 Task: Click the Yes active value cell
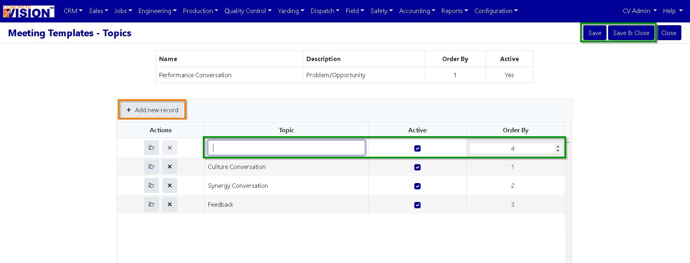pyautogui.click(x=509, y=75)
